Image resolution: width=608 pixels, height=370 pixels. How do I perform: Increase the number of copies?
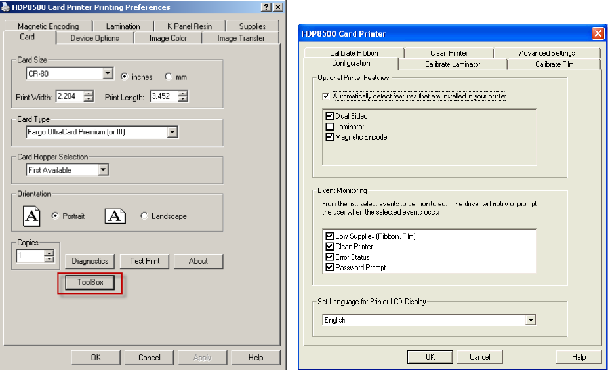tap(49, 253)
